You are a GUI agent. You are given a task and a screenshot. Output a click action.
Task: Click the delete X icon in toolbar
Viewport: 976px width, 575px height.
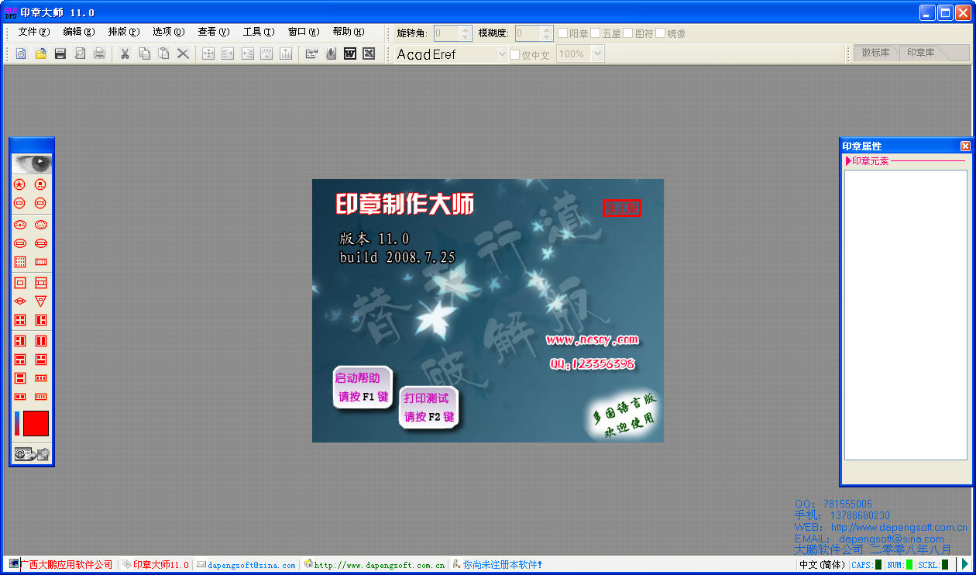(183, 53)
